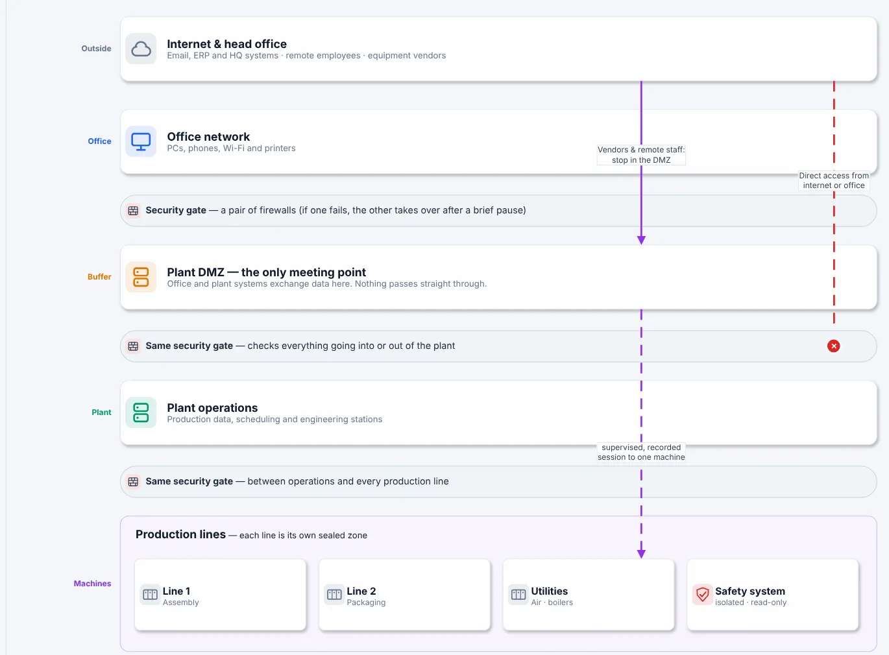Click the Production lines heading
889x655 pixels.
click(180, 534)
